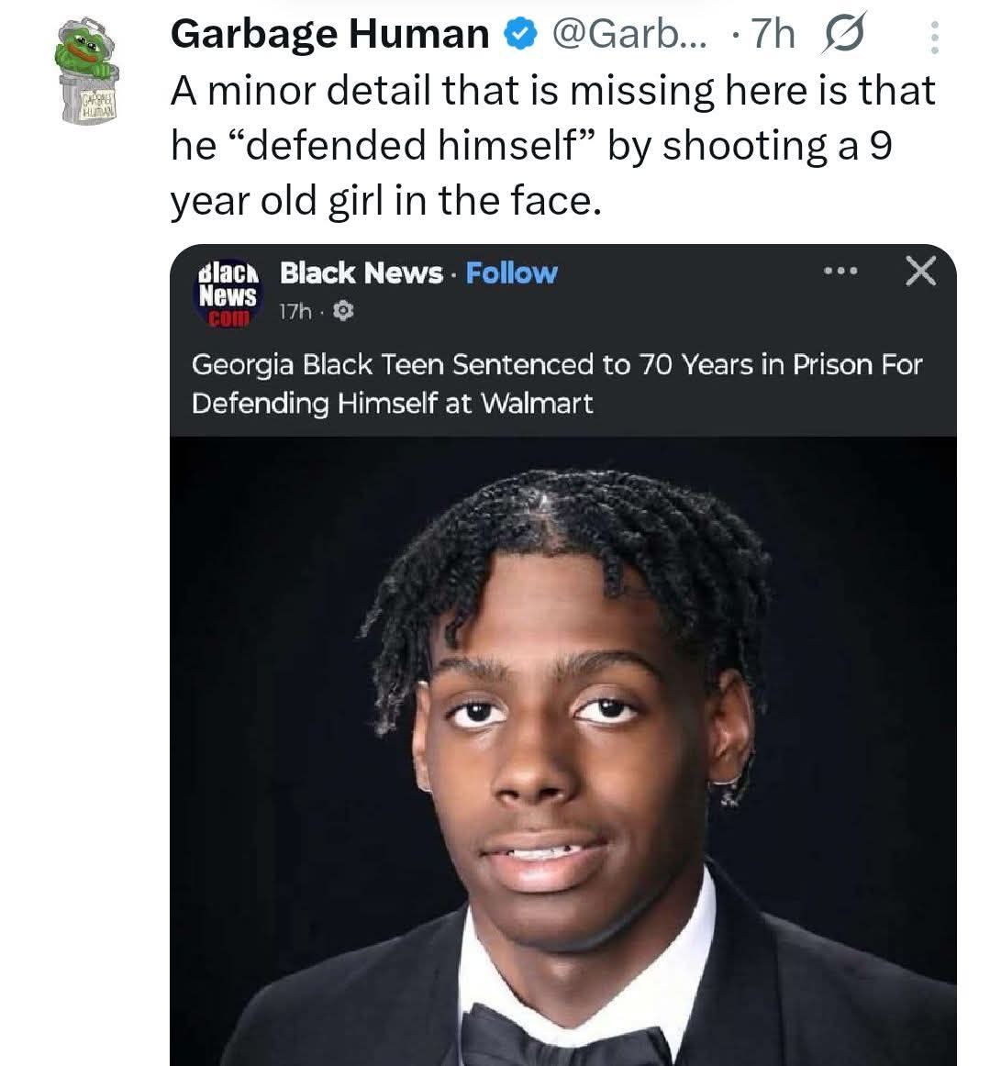The image size is (990, 1066).
Task: Open the Garbage Human display name
Action: (329, 35)
